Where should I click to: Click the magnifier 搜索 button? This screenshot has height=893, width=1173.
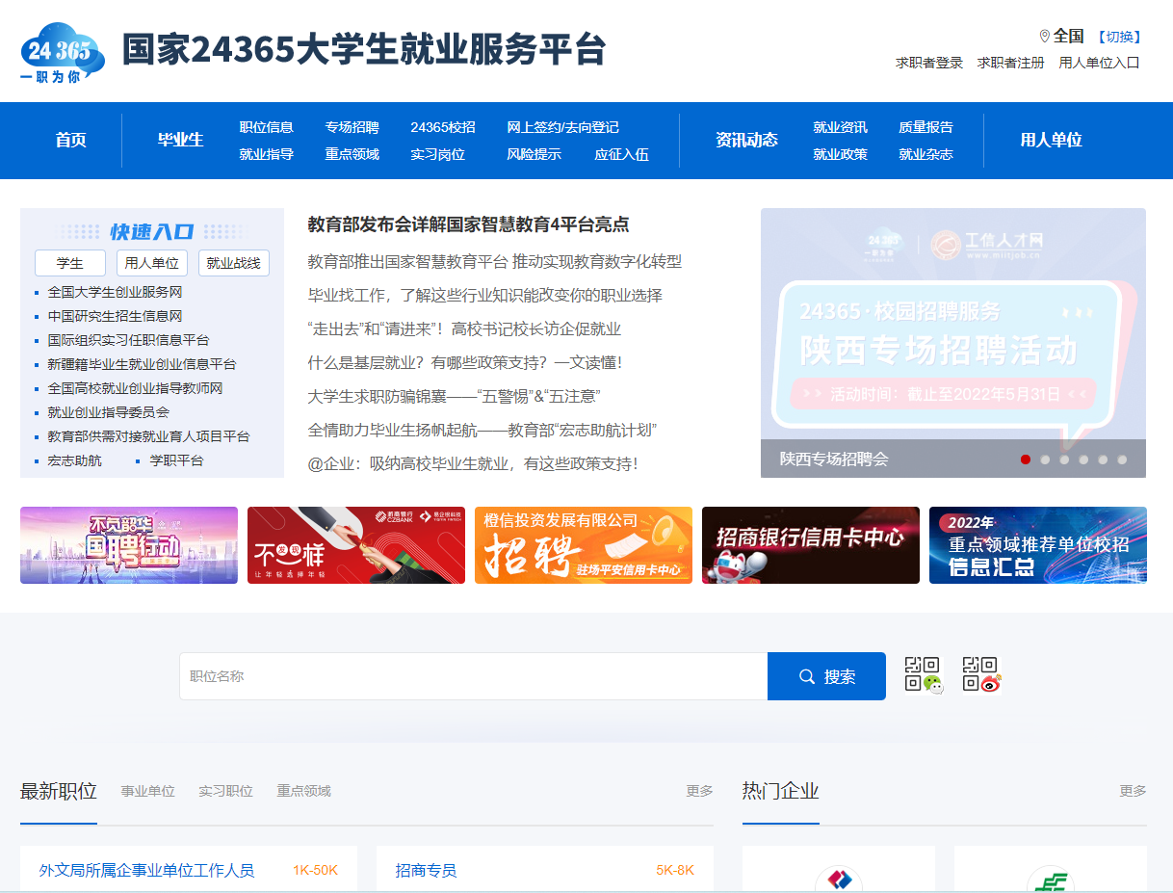click(x=826, y=676)
